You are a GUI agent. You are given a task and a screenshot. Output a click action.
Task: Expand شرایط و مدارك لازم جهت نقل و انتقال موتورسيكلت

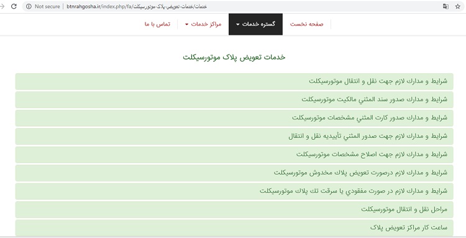point(234,81)
